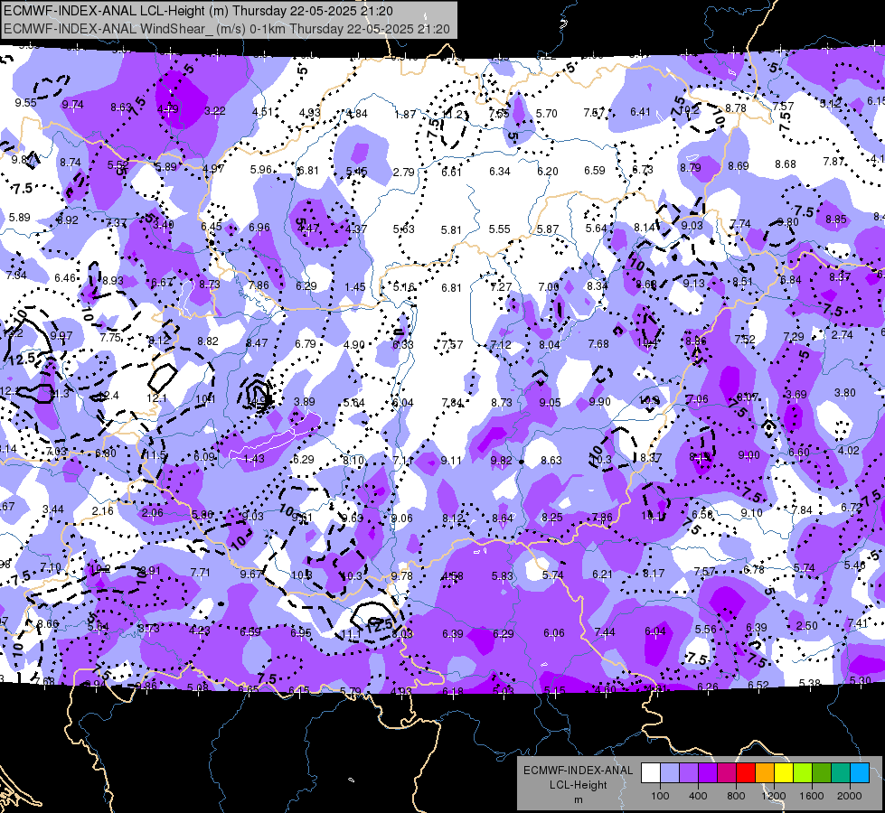885x813 pixels.
Task: Click the wind shear value 6.06
Action: [553, 633]
